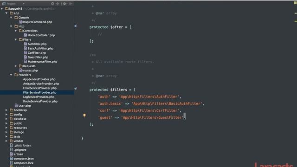Collapse the app folder arrow
Viewport: 297px width, 167px height.
click(x=6, y=13)
